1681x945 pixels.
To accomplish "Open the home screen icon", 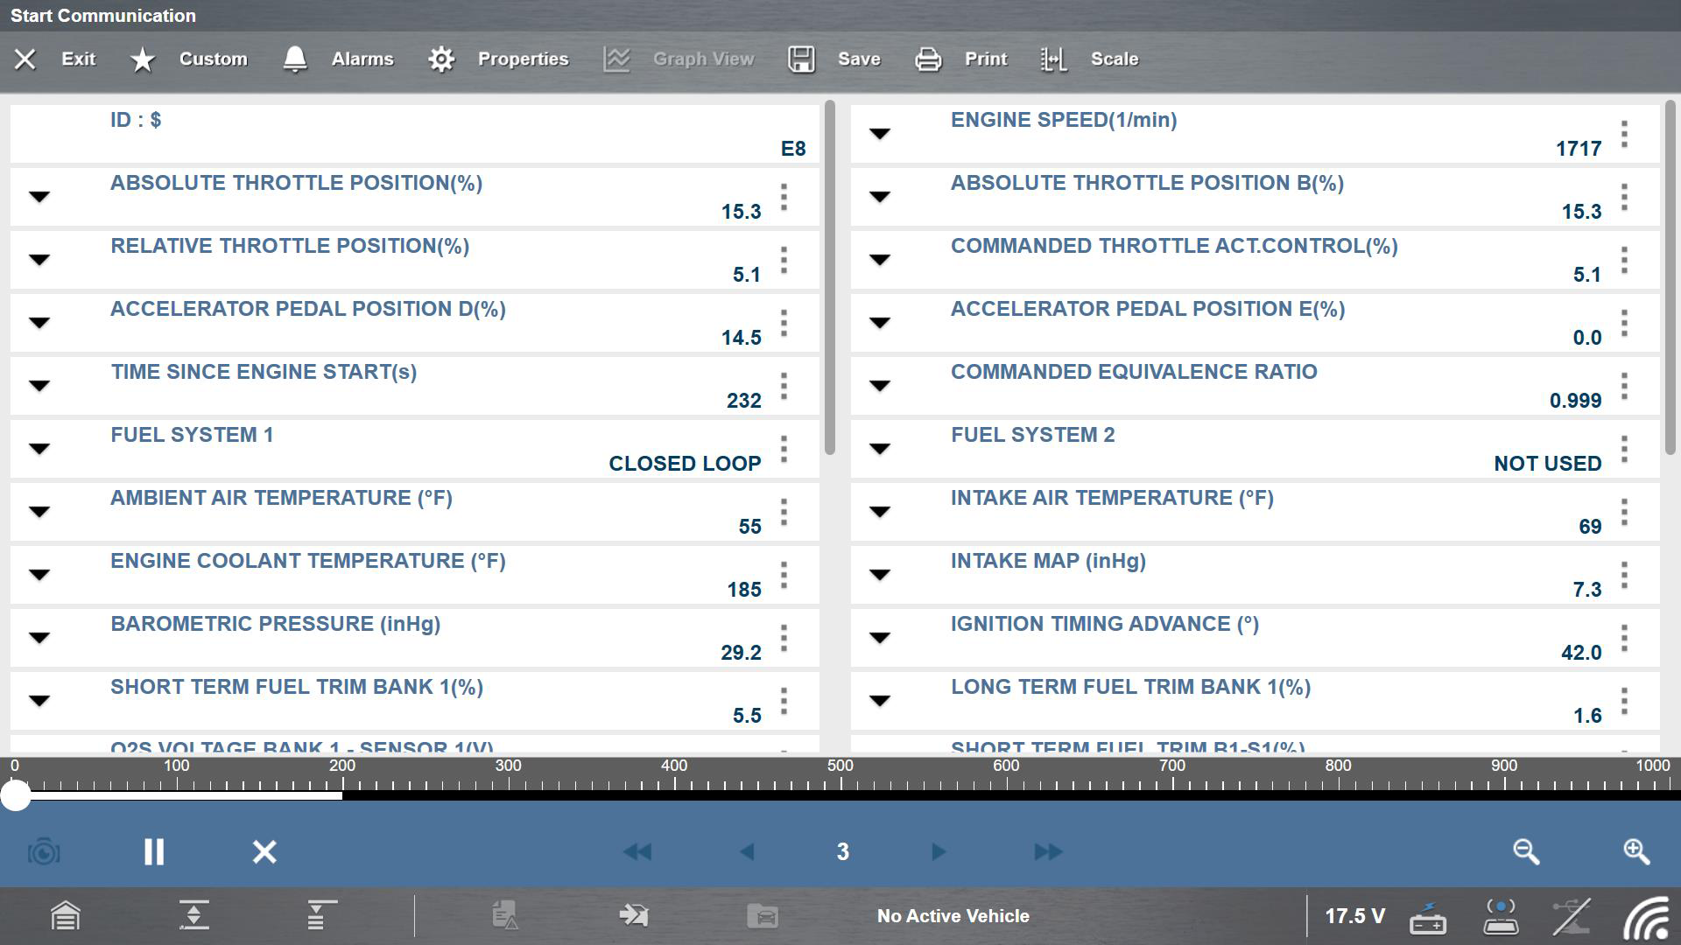I will (x=66, y=916).
